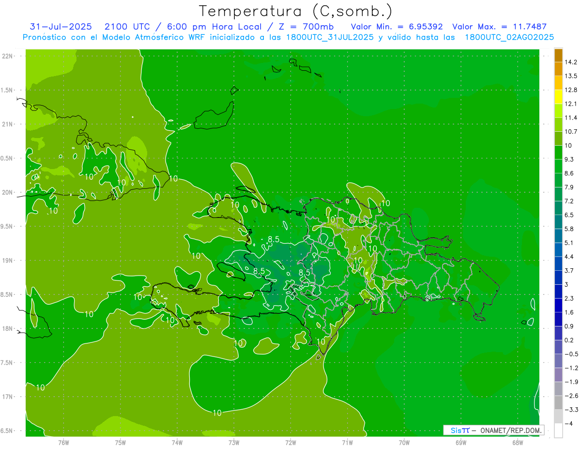
Task: Click the legend value 3.7
Action: (569, 271)
